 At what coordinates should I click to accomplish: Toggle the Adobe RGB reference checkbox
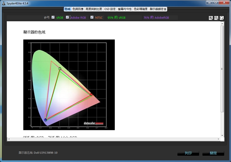tap(68, 17)
